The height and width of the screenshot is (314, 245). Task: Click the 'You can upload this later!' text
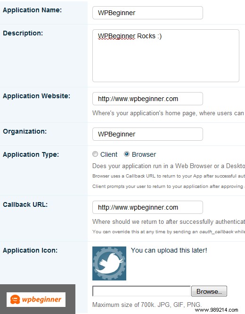[169, 250]
